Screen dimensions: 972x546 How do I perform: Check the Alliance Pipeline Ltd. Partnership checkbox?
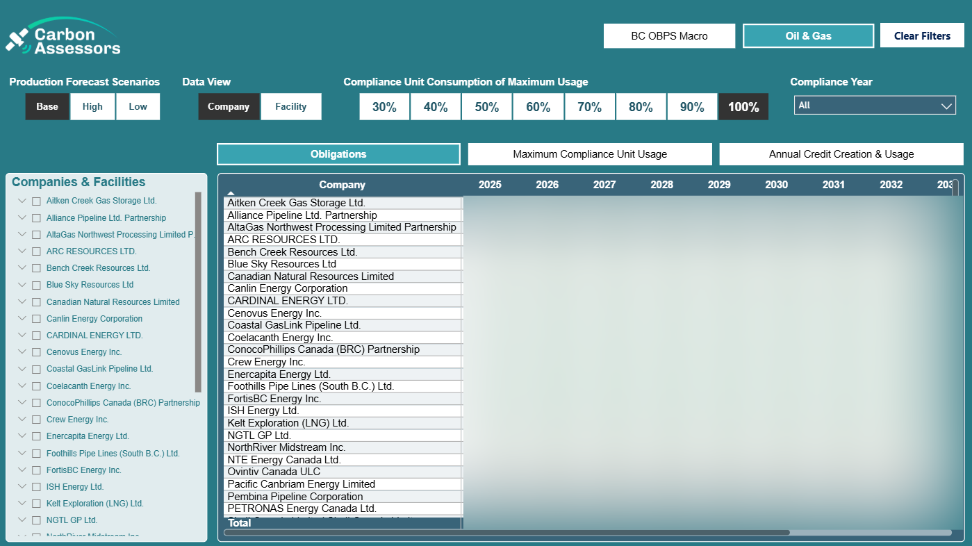click(x=36, y=218)
